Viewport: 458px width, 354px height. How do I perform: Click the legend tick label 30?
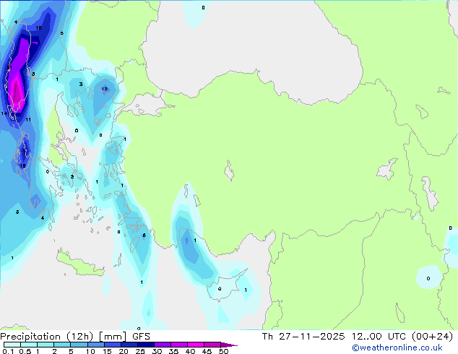[157, 351]
